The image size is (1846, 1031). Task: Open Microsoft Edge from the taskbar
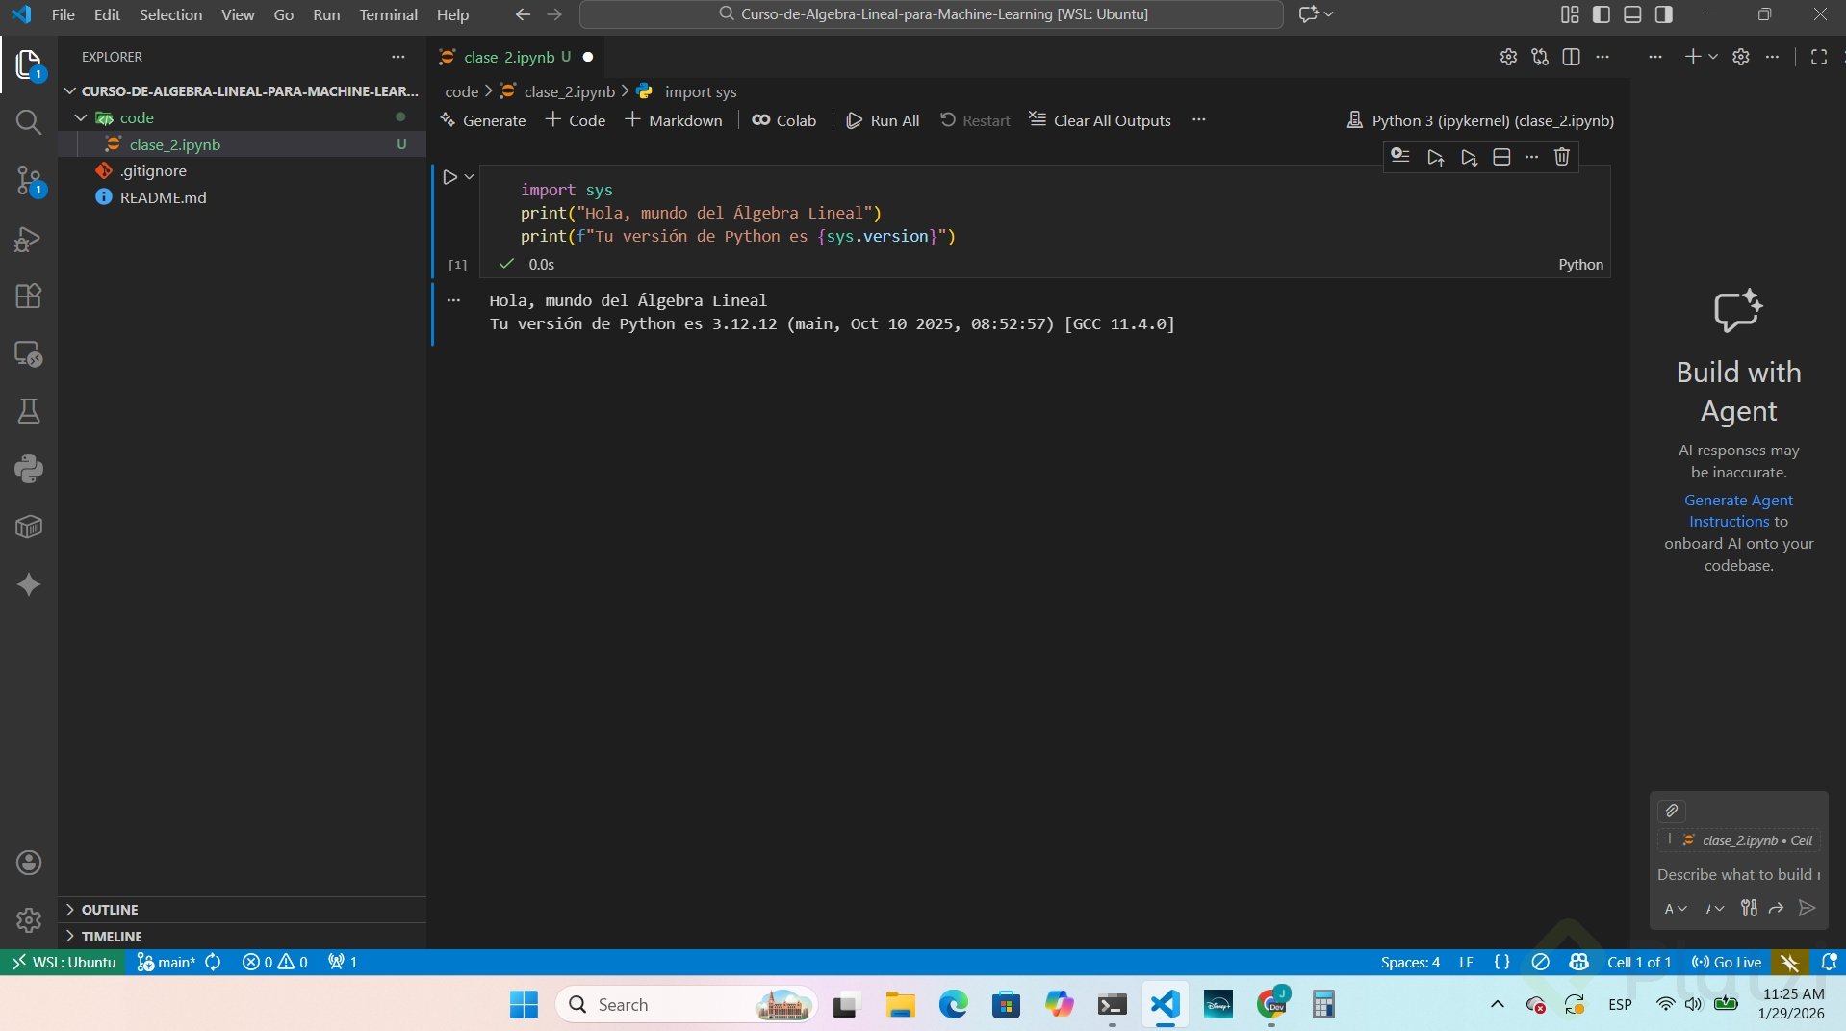coord(953,1005)
